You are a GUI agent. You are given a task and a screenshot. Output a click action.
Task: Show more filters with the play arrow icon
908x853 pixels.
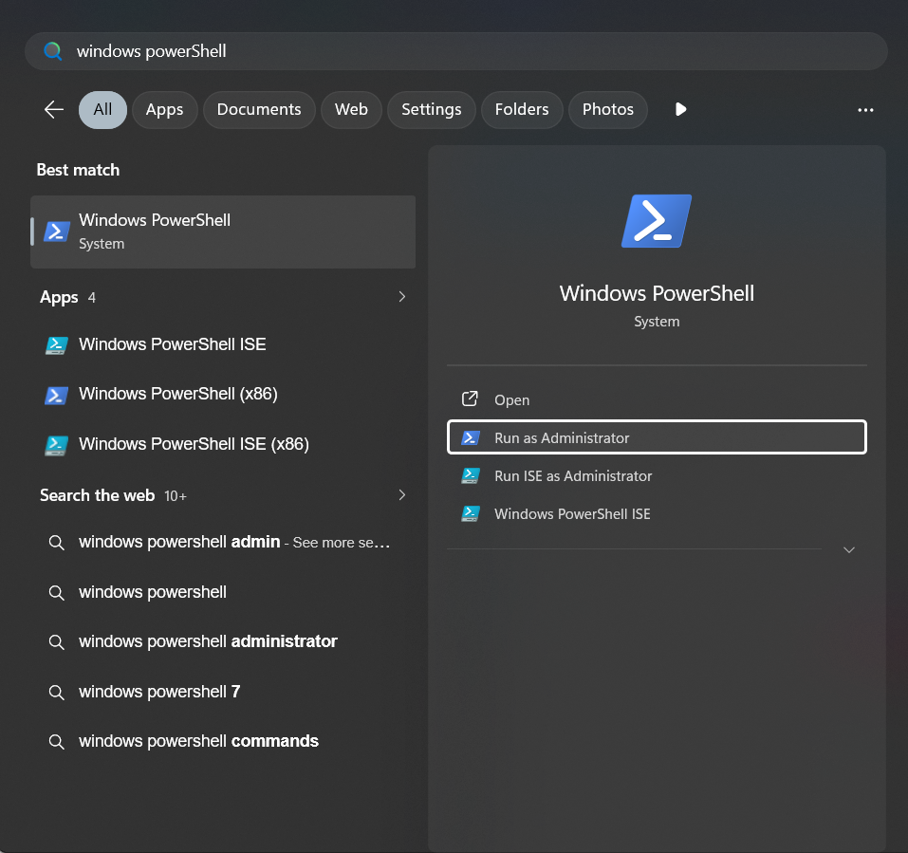click(x=680, y=109)
